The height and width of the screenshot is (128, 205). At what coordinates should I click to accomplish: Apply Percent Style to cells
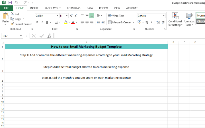[x=147, y=22]
